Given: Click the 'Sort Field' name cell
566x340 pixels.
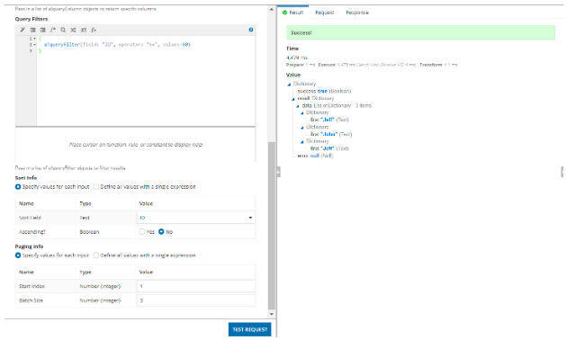Looking at the screenshot, I should (30, 218).
